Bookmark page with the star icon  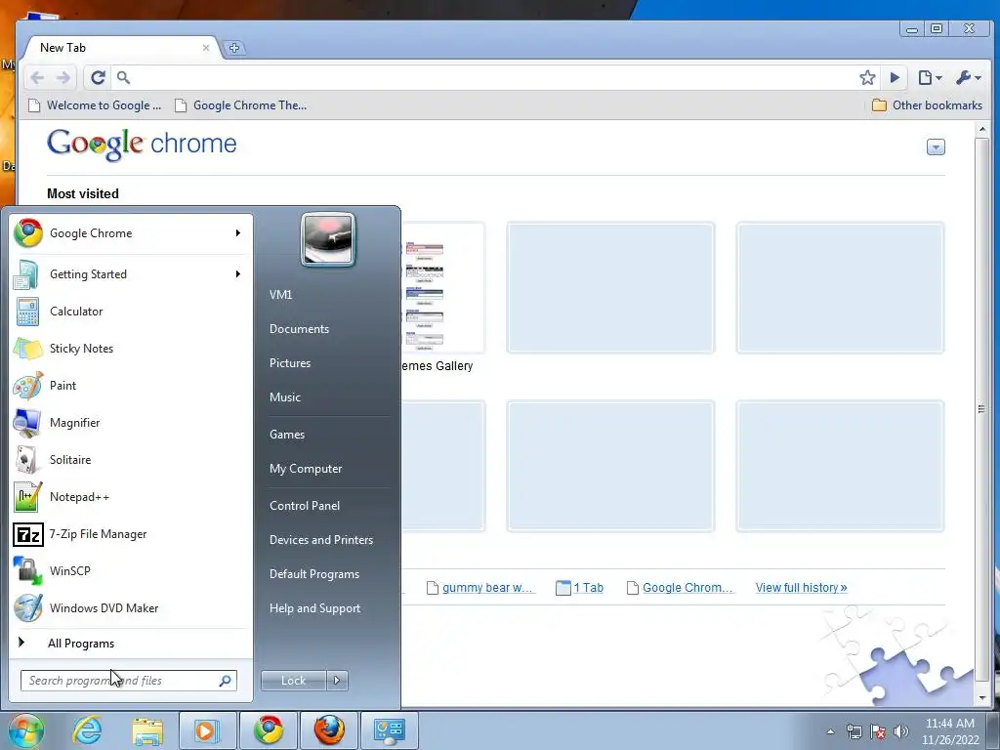(x=867, y=78)
